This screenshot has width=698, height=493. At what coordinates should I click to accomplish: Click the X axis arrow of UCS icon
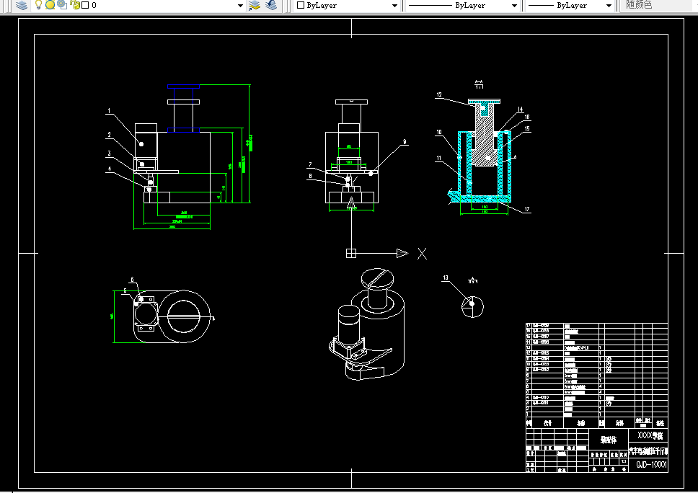point(402,253)
